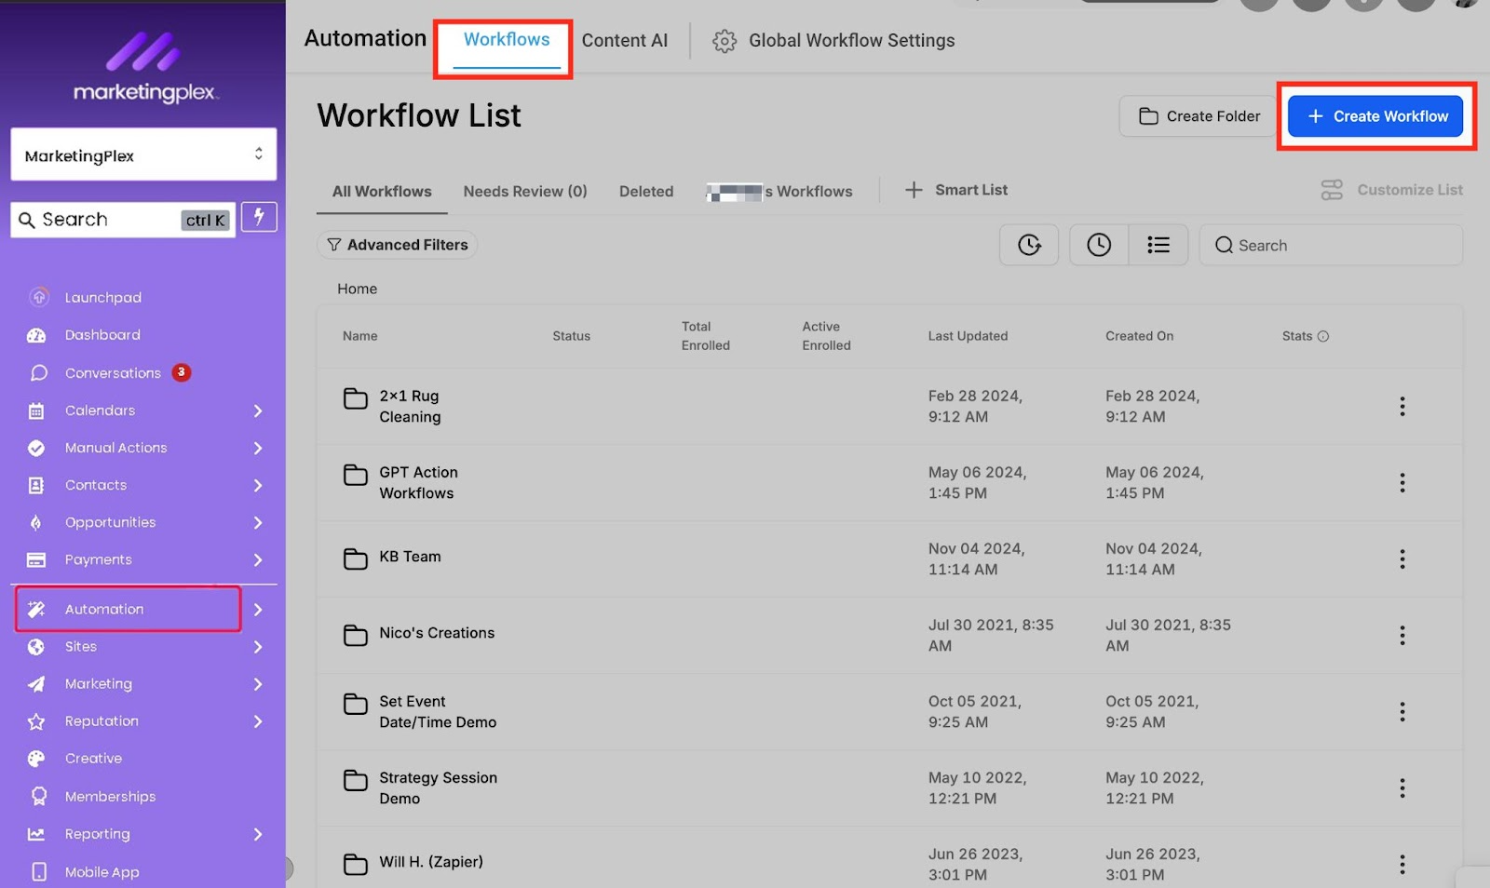1490x888 pixels.
Task: Open the Deleted workflows tab
Action: coord(646,191)
